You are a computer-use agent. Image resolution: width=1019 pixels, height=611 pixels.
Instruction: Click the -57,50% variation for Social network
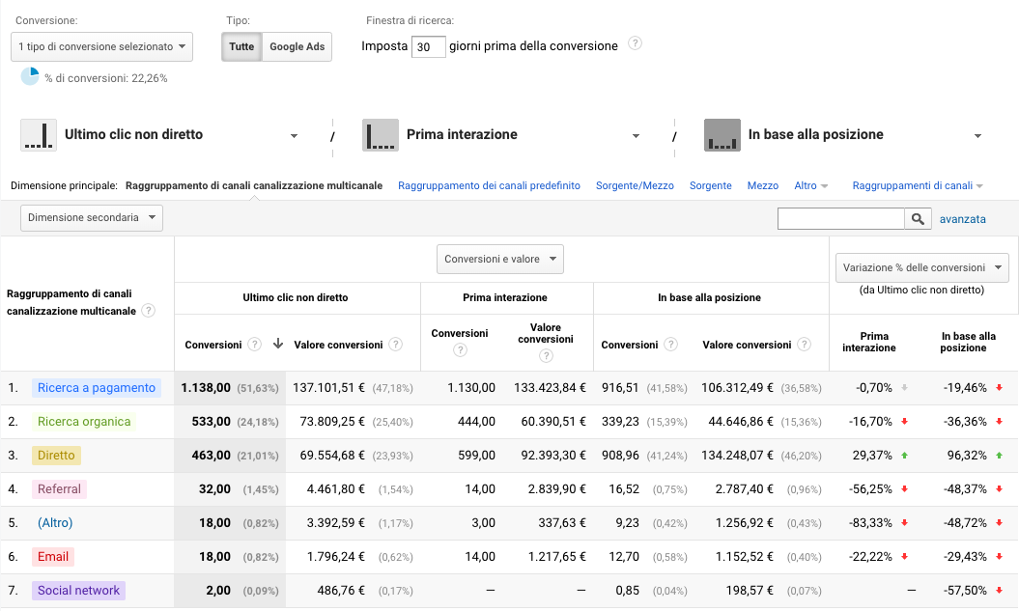click(x=965, y=590)
